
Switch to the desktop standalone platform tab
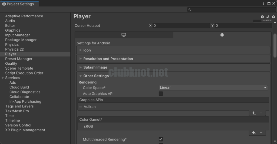[x=124, y=35]
